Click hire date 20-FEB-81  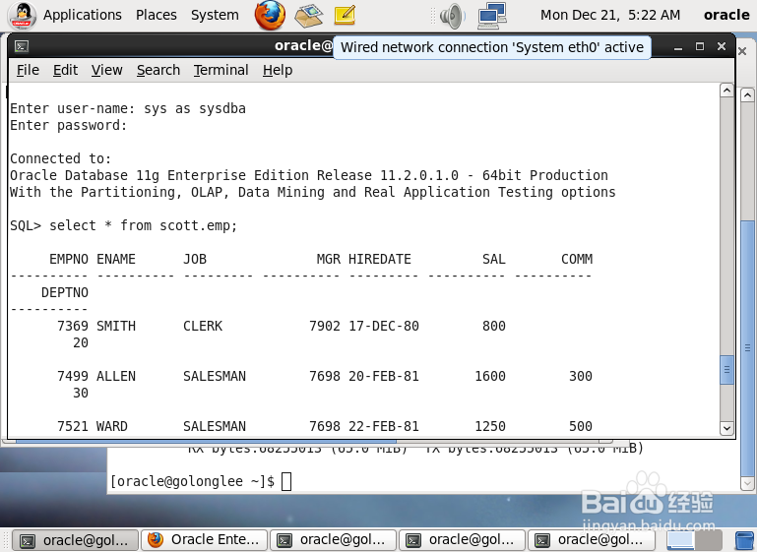[x=384, y=376]
